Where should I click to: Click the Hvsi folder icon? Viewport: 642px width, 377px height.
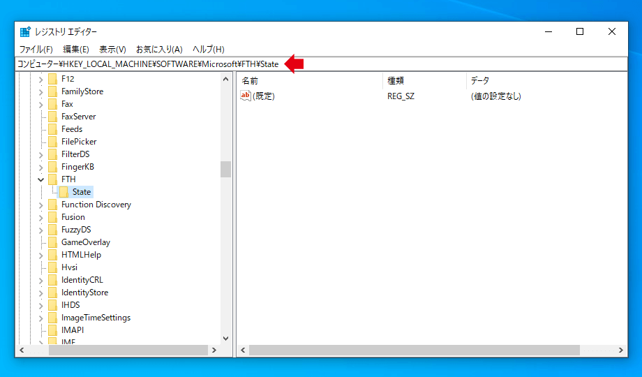coord(52,267)
